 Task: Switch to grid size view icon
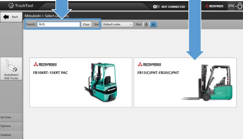pos(146,25)
